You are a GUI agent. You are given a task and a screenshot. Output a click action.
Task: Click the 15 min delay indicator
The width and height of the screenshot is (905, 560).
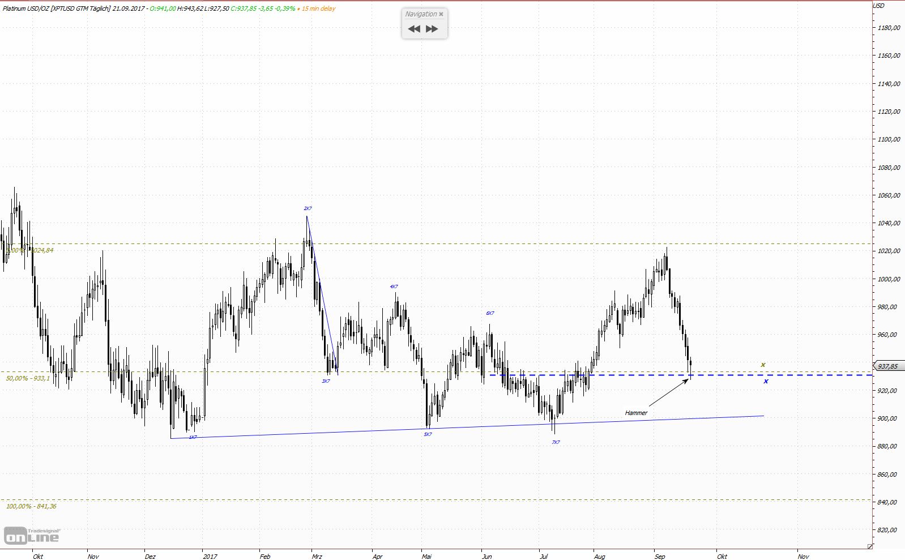[x=318, y=8]
